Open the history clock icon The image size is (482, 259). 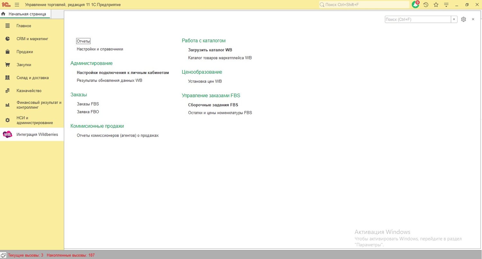tap(426, 5)
